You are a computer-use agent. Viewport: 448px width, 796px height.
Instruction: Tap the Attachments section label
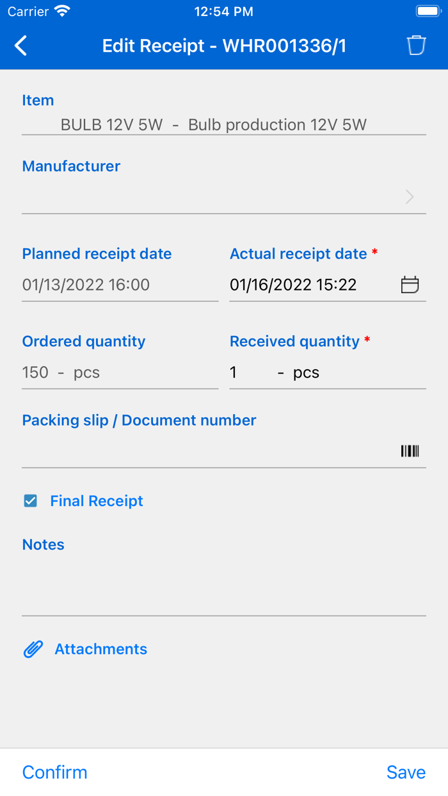[100, 649]
